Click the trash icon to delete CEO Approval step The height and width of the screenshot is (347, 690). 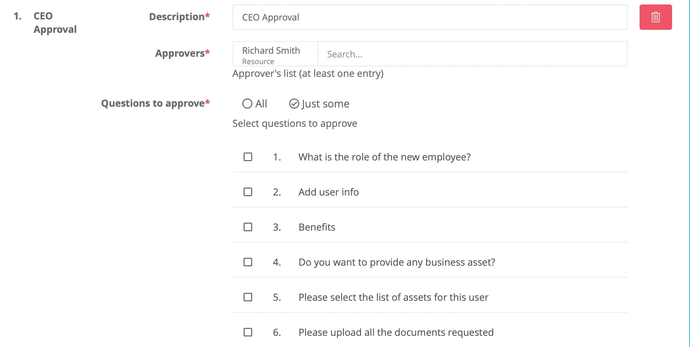(x=655, y=17)
